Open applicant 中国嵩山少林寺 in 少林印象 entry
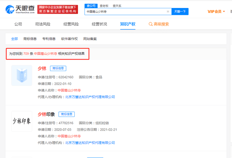 point(69,136)
